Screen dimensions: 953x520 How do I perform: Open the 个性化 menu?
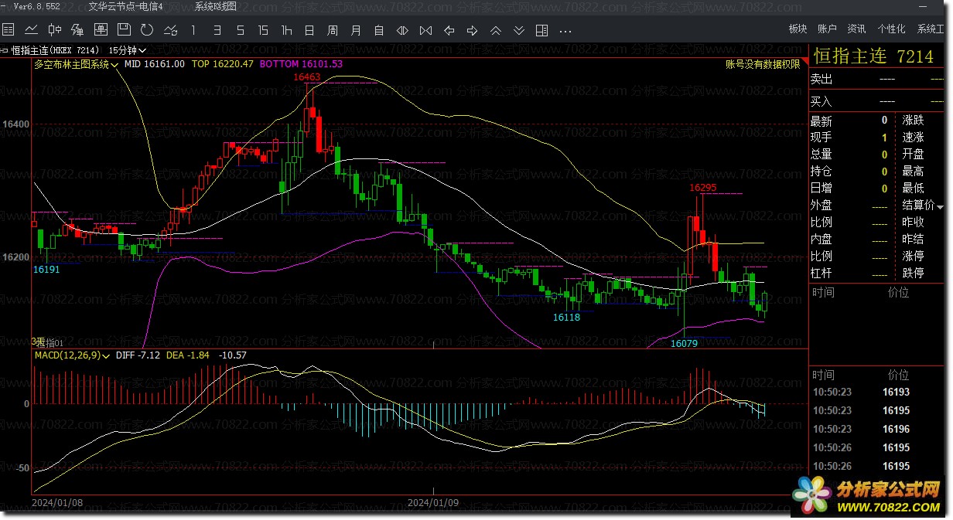[x=891, y=29]
